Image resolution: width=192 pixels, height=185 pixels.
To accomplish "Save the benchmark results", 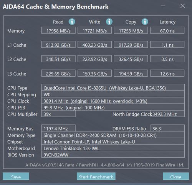I will [x=16, y=176].
